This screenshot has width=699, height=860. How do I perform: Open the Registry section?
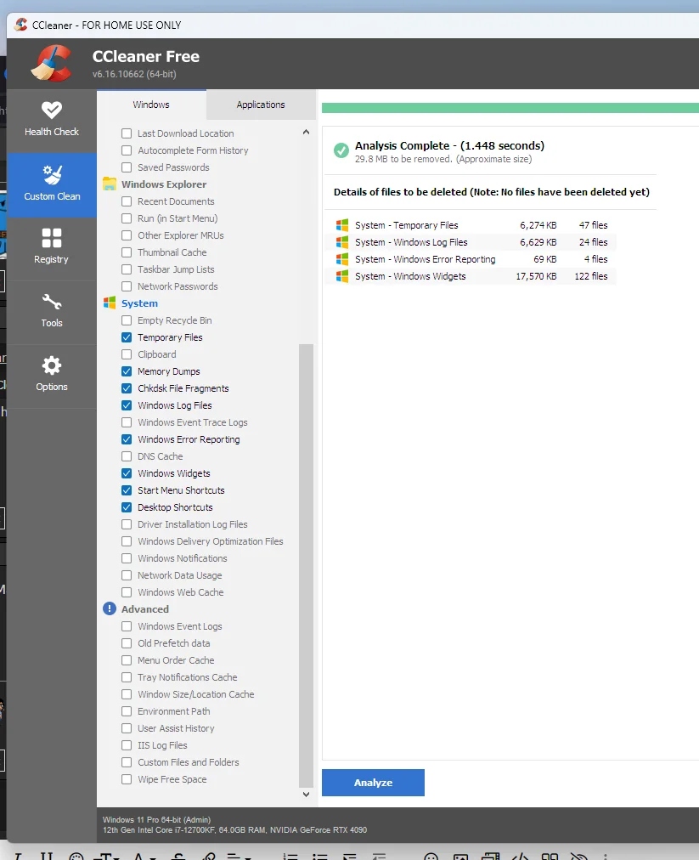pos(52,247)
